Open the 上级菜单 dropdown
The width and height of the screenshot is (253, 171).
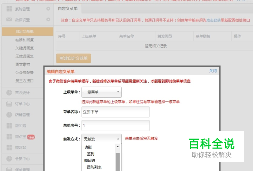coord(102,92)
